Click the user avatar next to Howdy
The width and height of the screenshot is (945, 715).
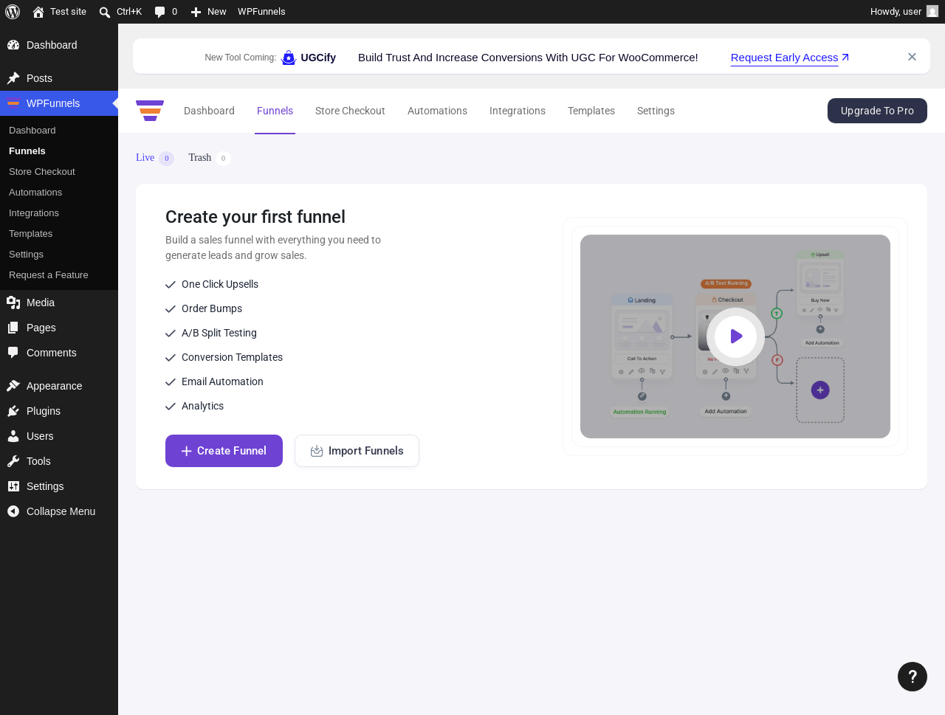[932, 12]
